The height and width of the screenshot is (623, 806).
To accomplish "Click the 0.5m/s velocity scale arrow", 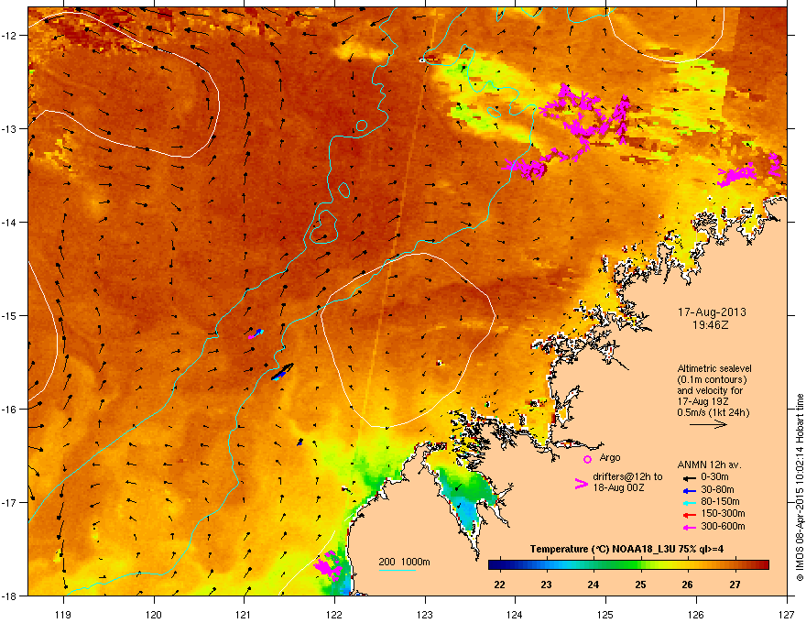I will (708, 424).
